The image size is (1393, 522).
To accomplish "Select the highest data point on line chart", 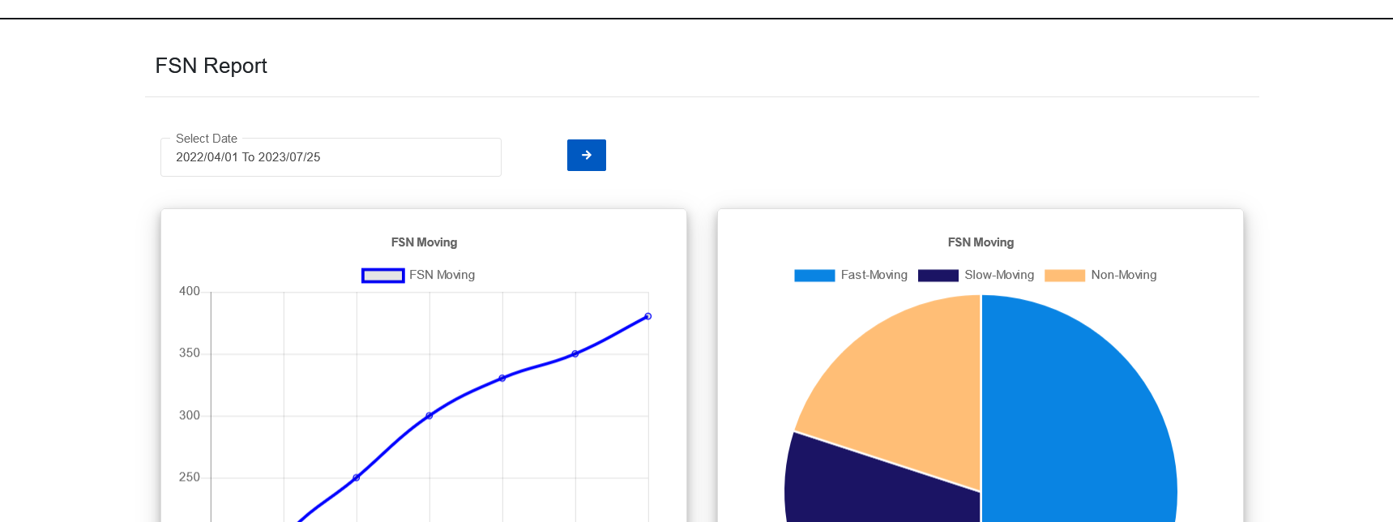I will tap(647, 316).
